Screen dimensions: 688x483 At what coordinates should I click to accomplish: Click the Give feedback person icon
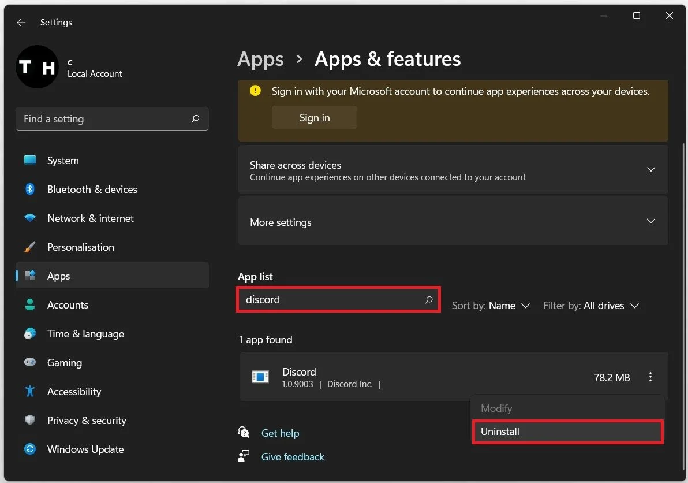244,456
